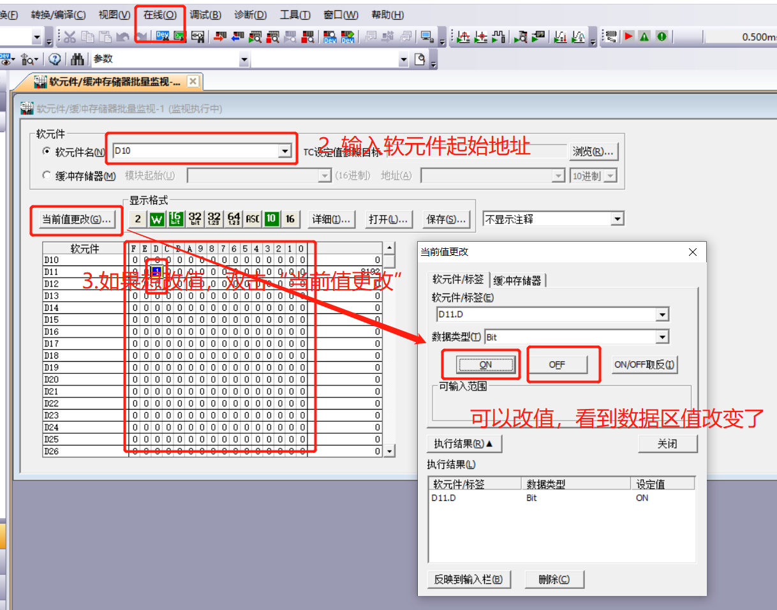The height and width of the screenshot is (610, 777).
Task: Click the ON/OFF取反(I) button
Action: click(x=644, y=365)
